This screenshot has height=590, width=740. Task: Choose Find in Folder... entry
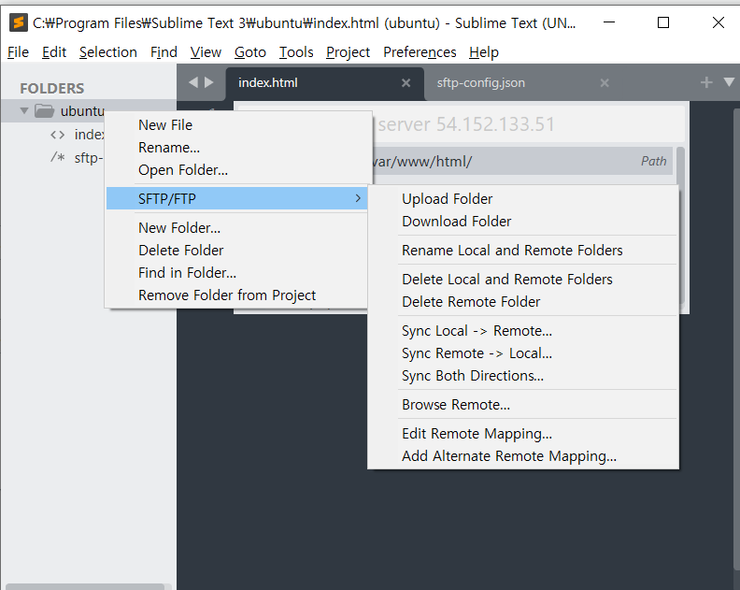click(236, 273)
